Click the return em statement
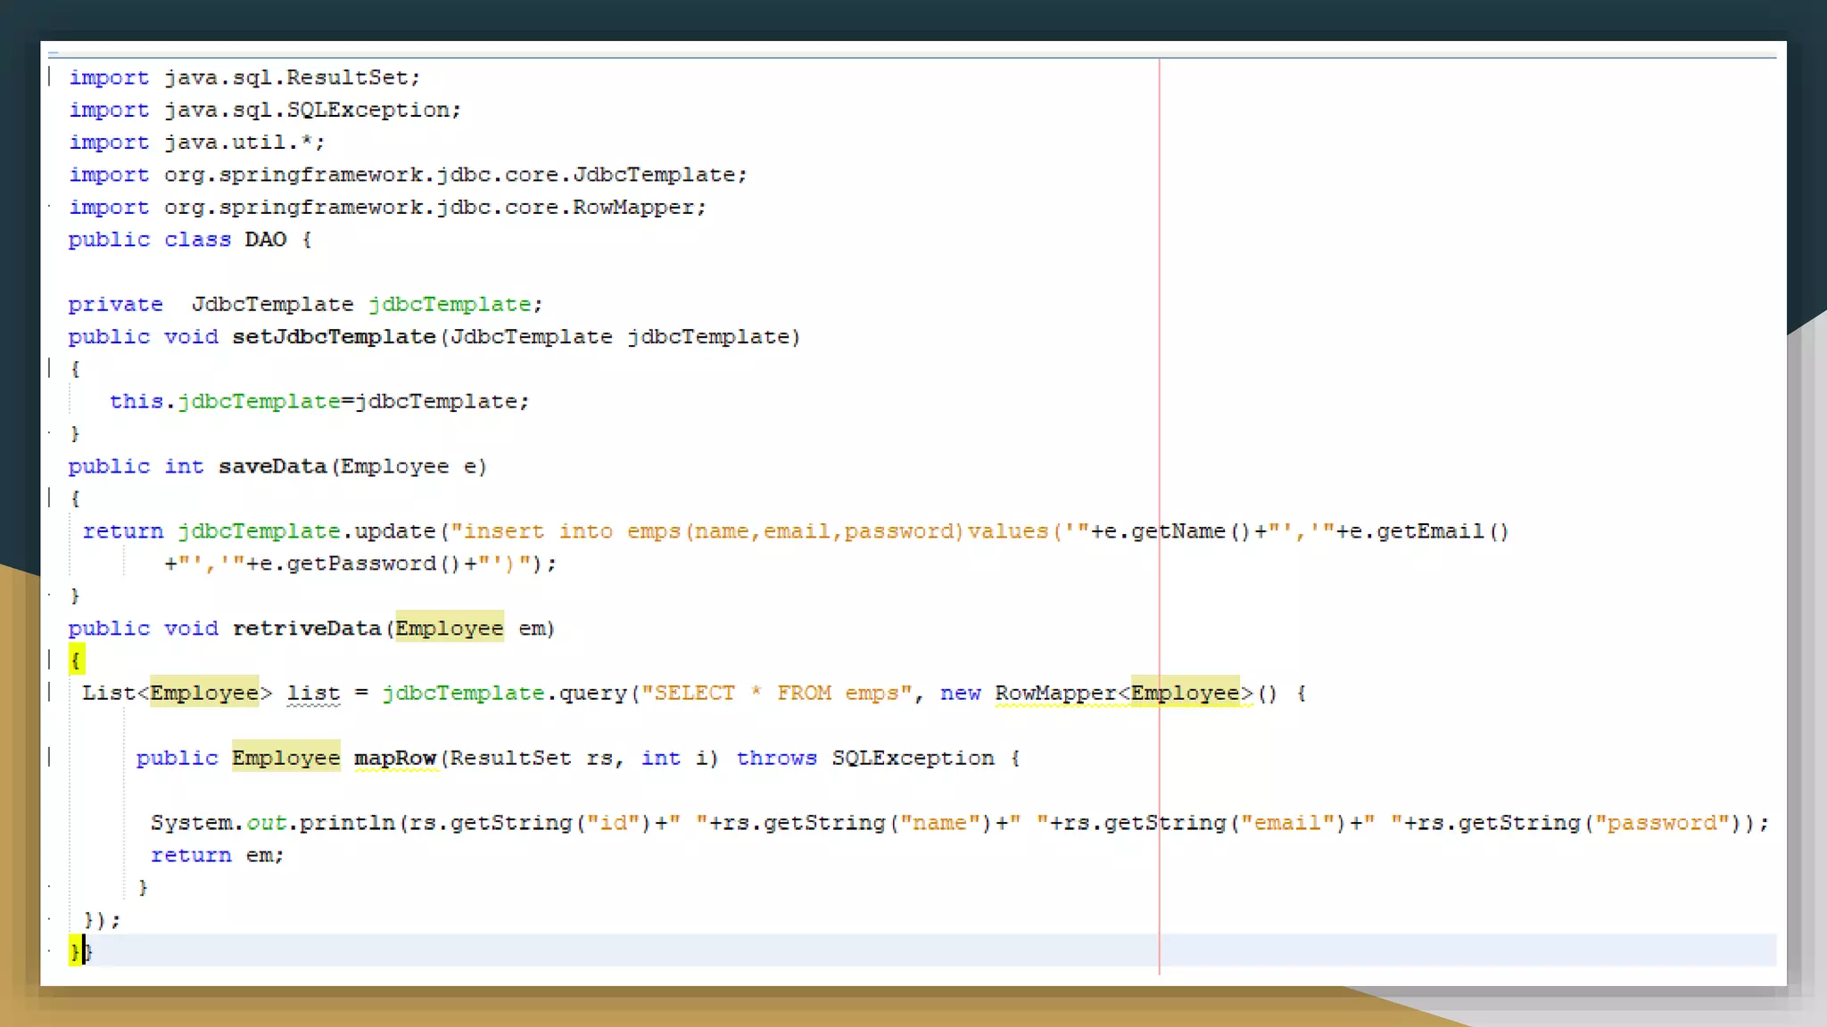 217,855
